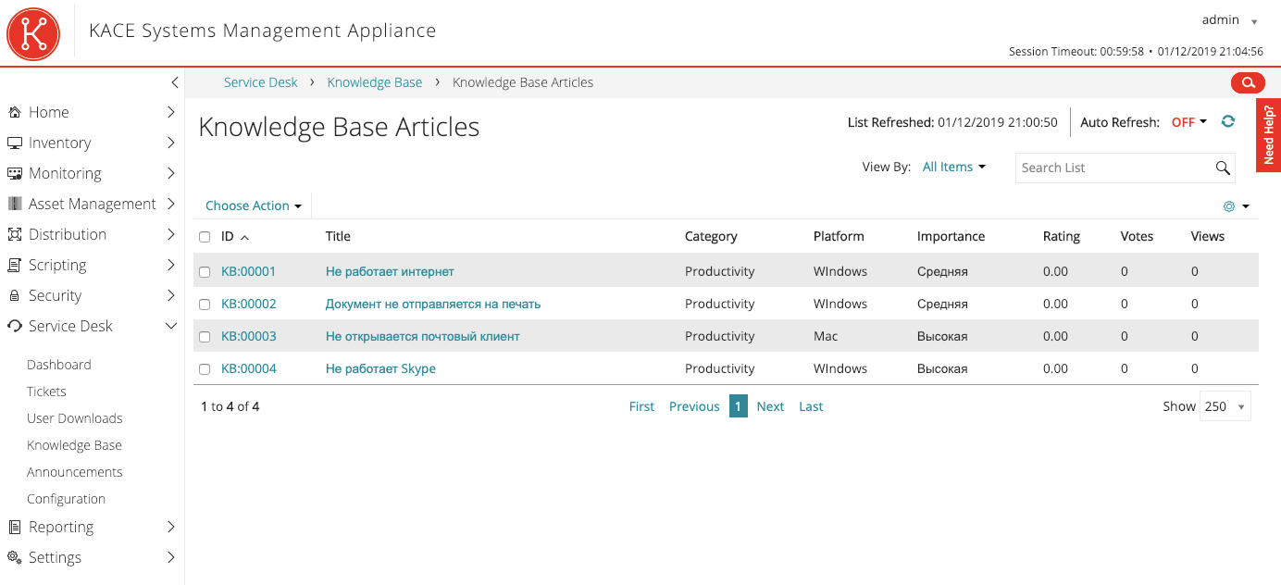Open the table options gear icon
This screenshot has height=585, width=1281.
coord(1230,206)
